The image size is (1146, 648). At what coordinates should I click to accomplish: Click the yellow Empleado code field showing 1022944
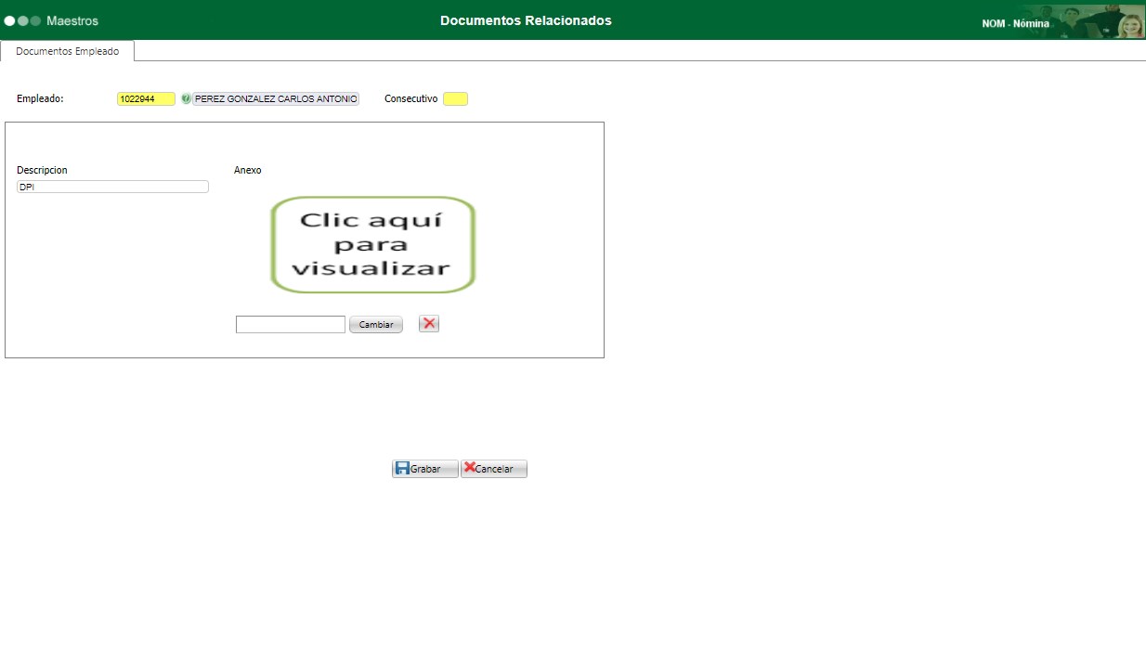(145, 97)
